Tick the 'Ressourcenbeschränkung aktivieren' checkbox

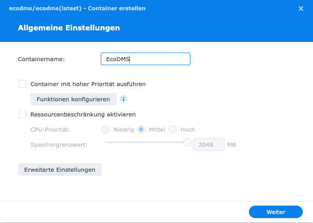point(22,114)
